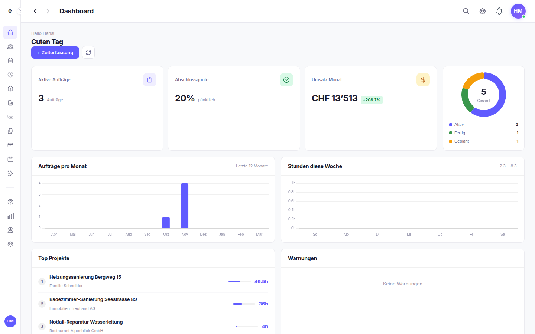Click the checkmark icon on Abschlussquote card
Viewport: 535px width, 334px height.
tap(286, 80)
